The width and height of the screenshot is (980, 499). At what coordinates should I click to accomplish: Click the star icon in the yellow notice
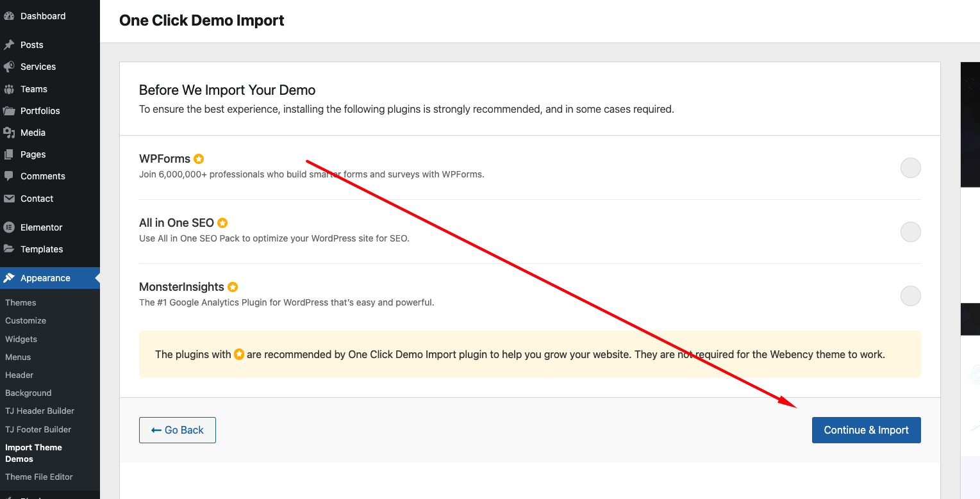click(239, 354)
